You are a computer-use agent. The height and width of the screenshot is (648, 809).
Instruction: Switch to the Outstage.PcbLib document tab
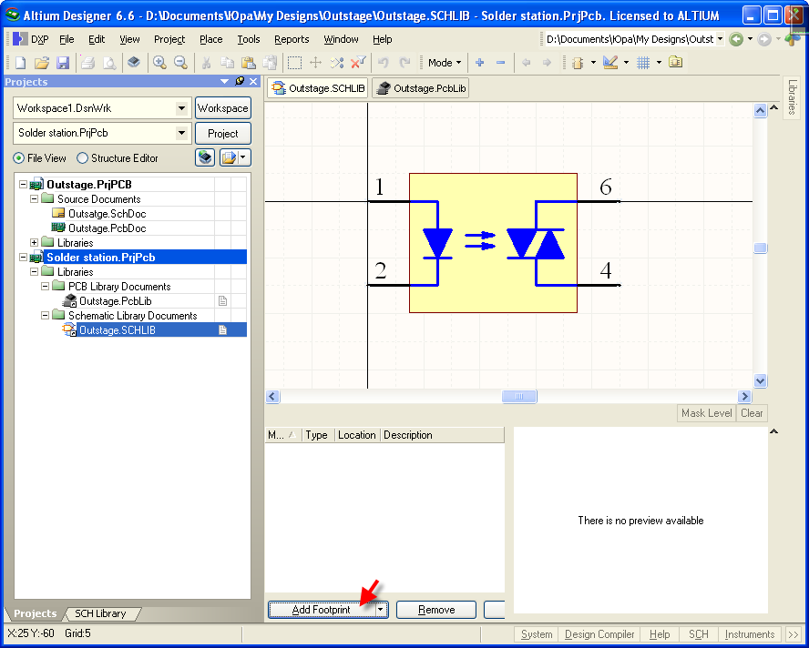[x=421, y=88]
